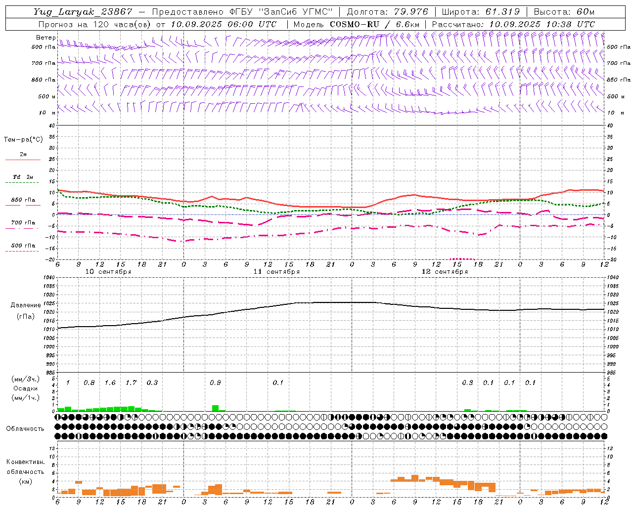Click the elevation text Высота: 60м

pyautogui.click(x=564, y=12)
